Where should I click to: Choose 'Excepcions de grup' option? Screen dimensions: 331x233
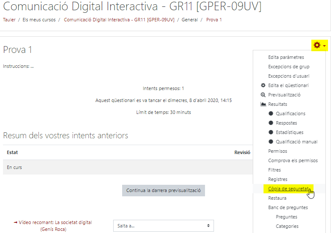click(x=289, y=67)
